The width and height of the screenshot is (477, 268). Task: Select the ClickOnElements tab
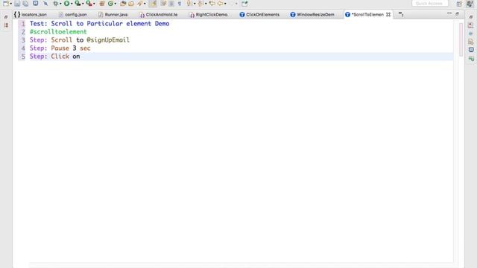259,14
